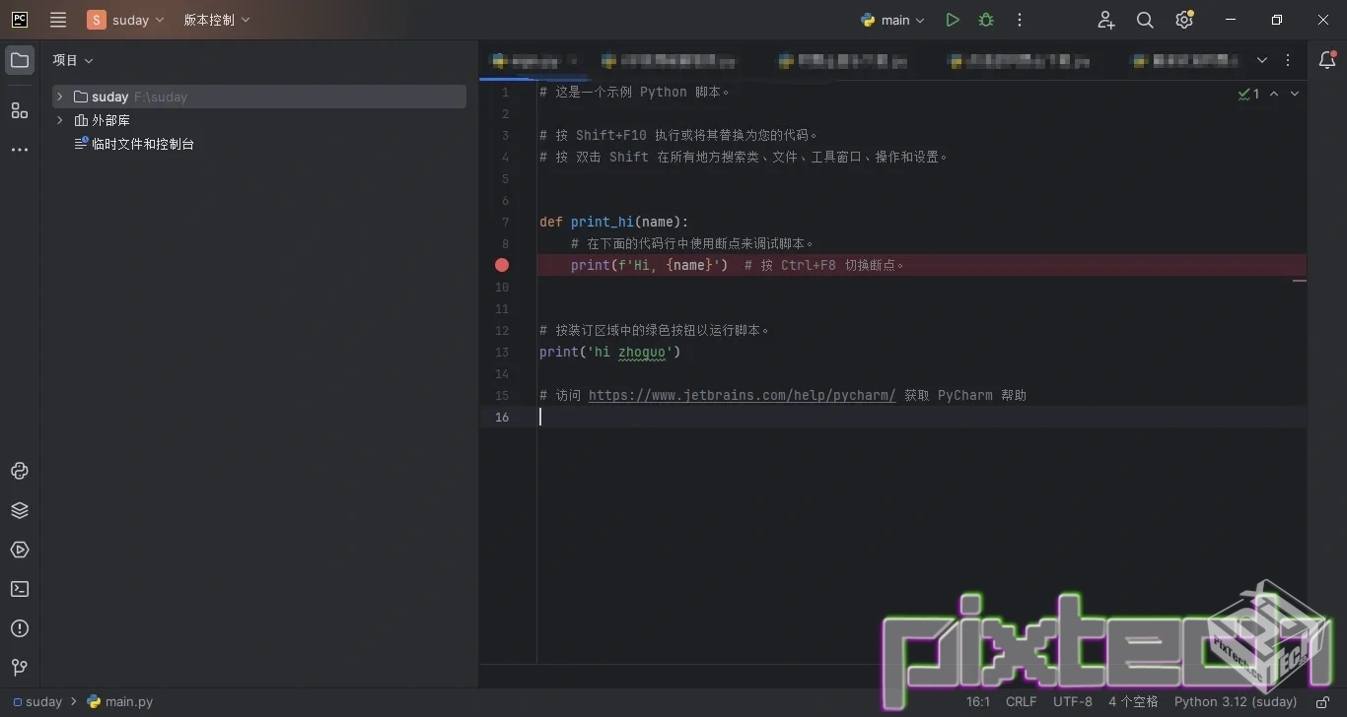This screenshot has width=1347, height=717.
Task: Open the 版本控制 version control menu
Action: pos(217,20)
